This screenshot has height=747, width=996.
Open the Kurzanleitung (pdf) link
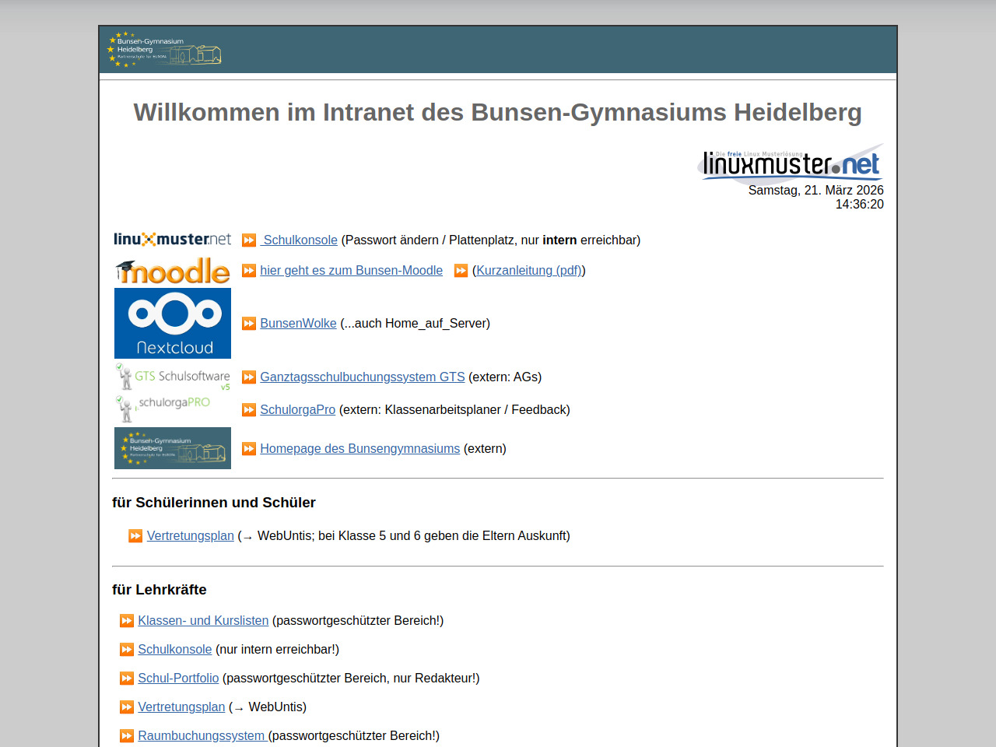pos(528,271)
